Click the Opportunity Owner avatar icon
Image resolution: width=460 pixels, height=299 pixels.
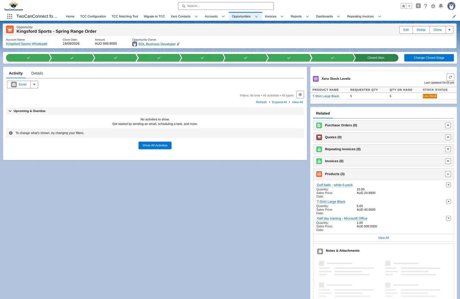coord(135,44)
